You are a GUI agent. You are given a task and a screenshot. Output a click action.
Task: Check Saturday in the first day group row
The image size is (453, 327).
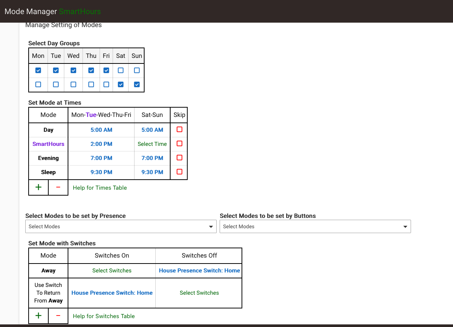[120, 70]
